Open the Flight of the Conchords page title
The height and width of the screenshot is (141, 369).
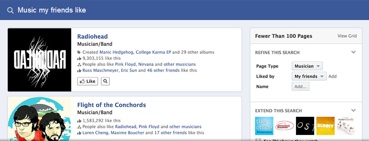111,105
